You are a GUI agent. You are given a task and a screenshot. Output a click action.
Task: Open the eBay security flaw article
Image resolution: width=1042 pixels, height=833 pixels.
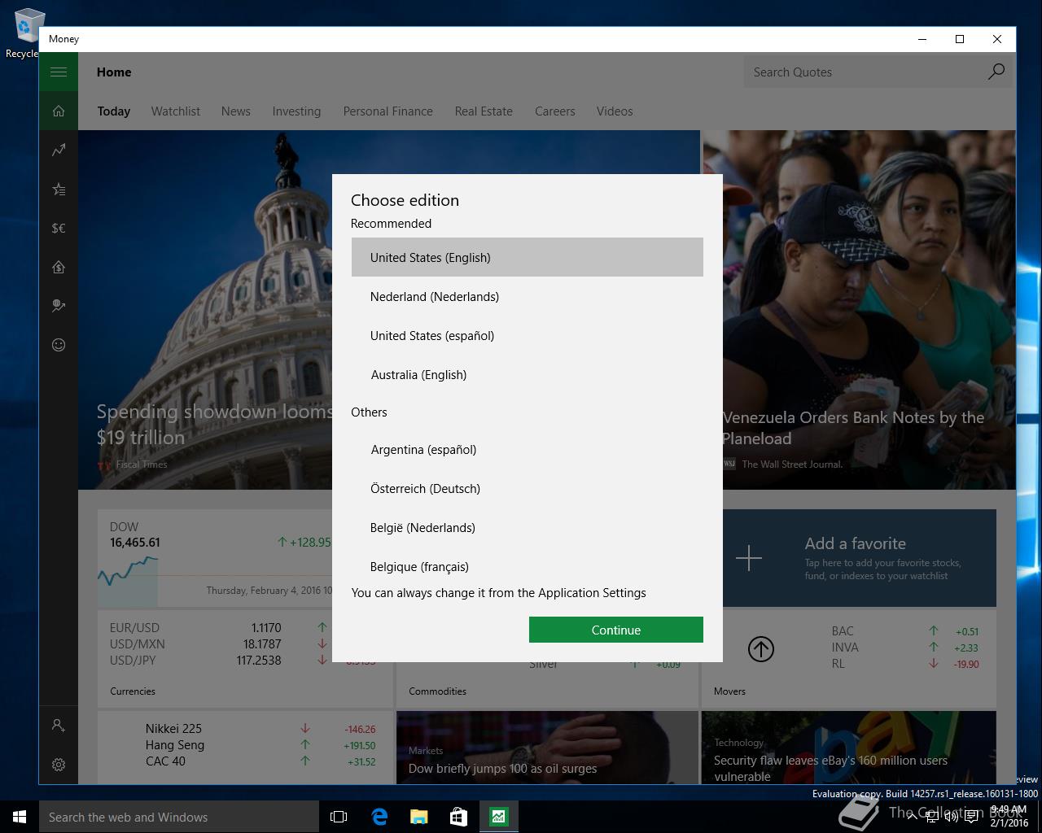[x=849, y=748]
